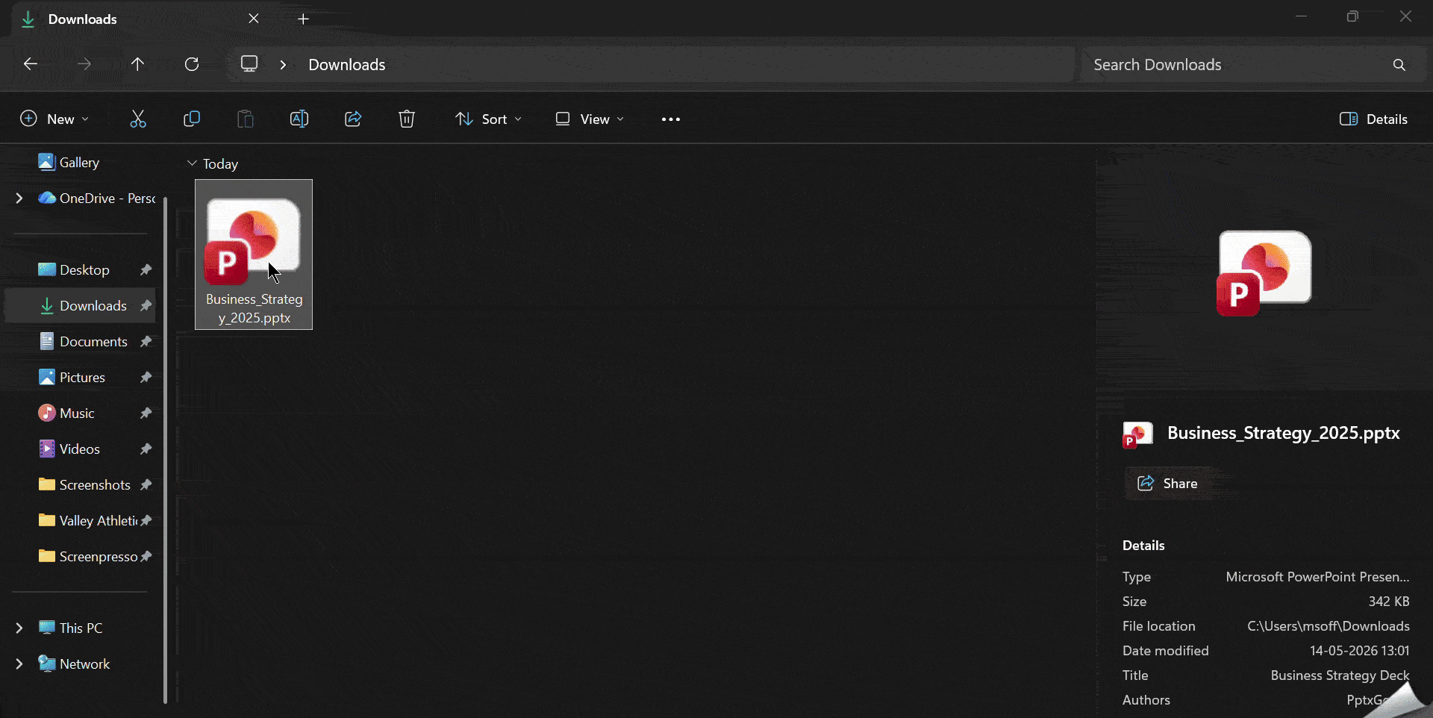Expand the Network tree node
Screen dimensions: 1433x718
coord(19,664)
